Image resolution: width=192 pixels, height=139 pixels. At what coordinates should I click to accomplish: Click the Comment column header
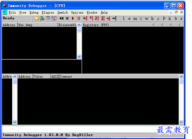(119, 76)
